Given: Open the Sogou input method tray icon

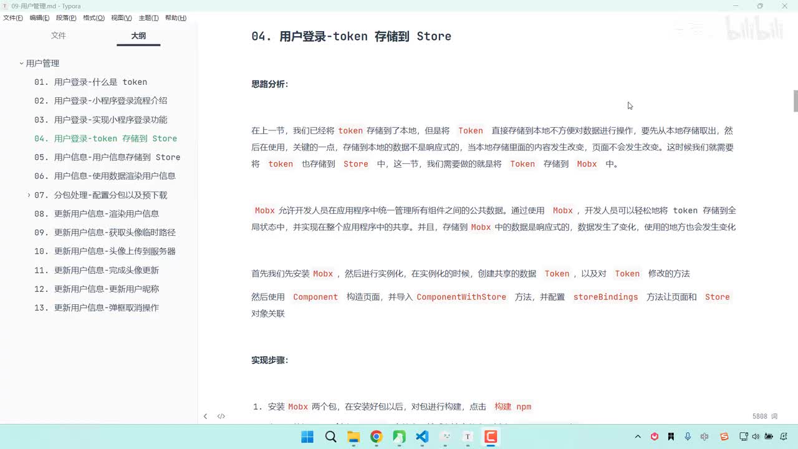Looking at the screenshot, I should [x=724, y=437].
